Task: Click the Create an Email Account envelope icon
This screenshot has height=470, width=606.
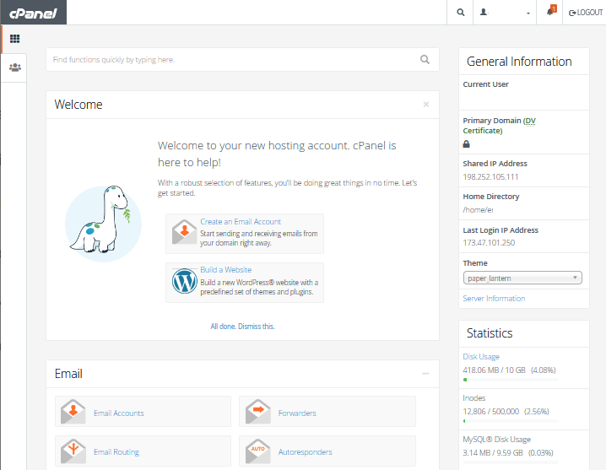Action: click(184, 232)
